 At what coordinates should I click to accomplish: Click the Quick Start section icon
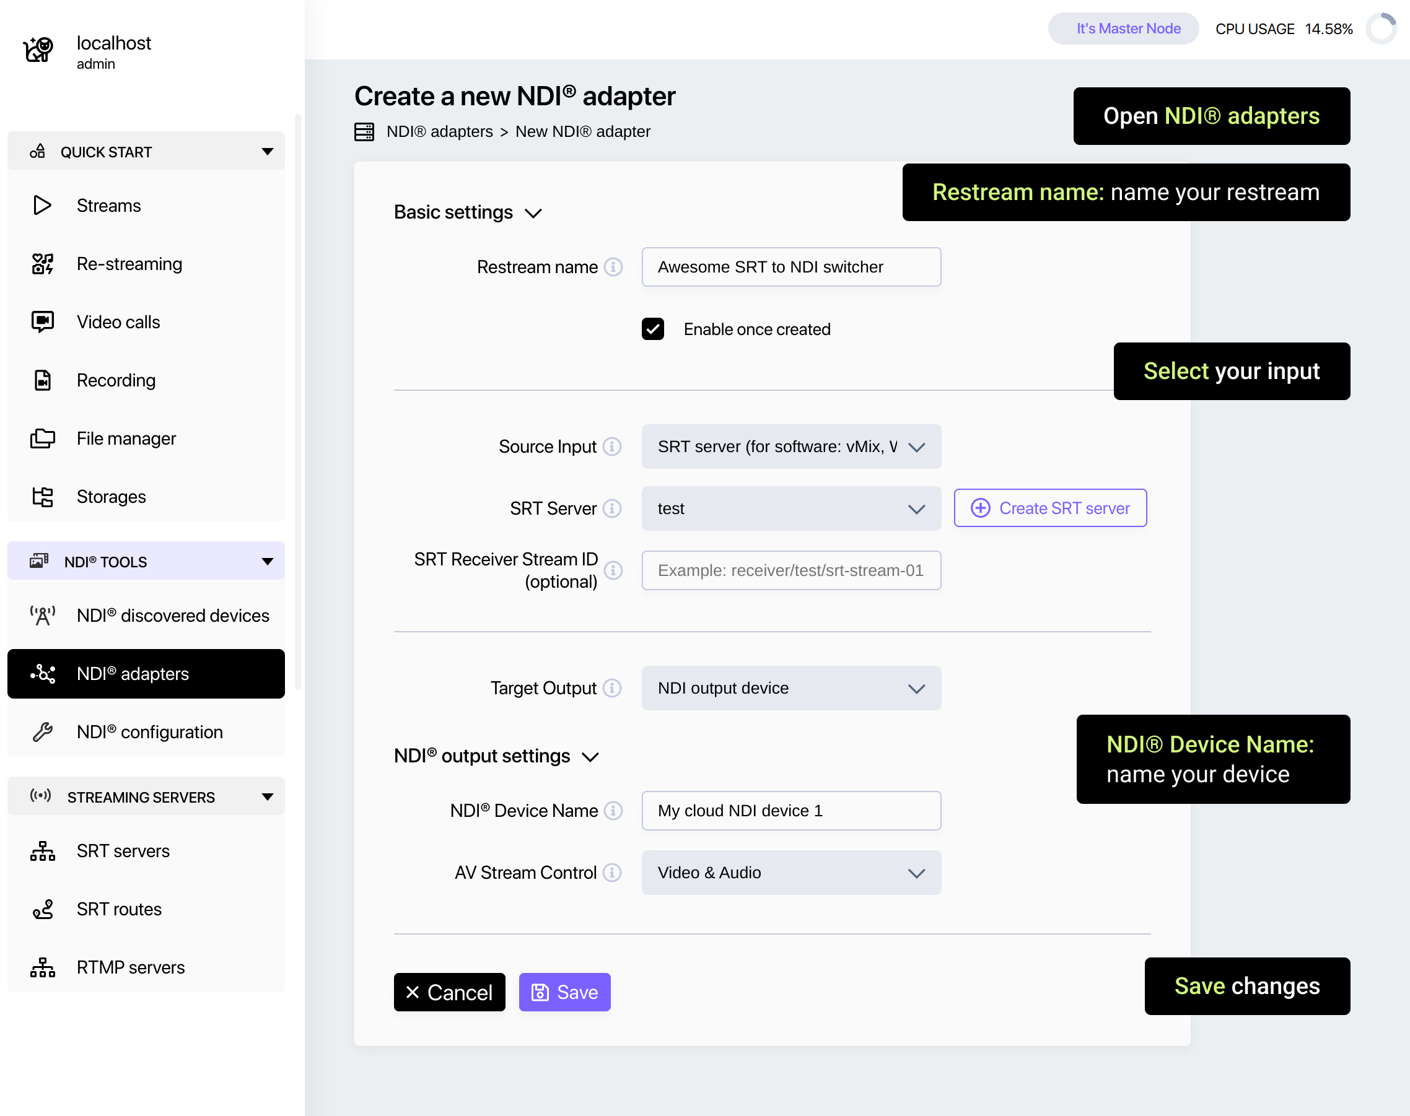(37, 152)
